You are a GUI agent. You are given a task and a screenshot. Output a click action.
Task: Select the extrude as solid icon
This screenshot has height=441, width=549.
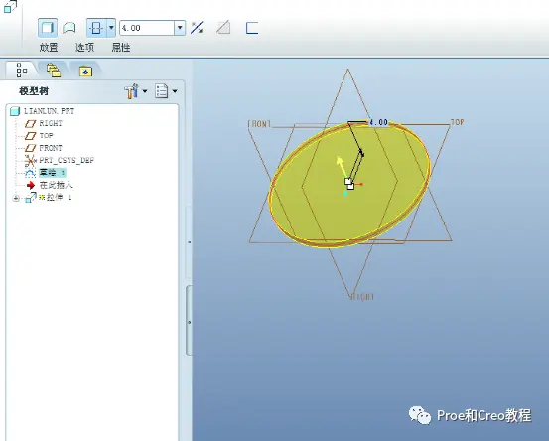point(48,28)
